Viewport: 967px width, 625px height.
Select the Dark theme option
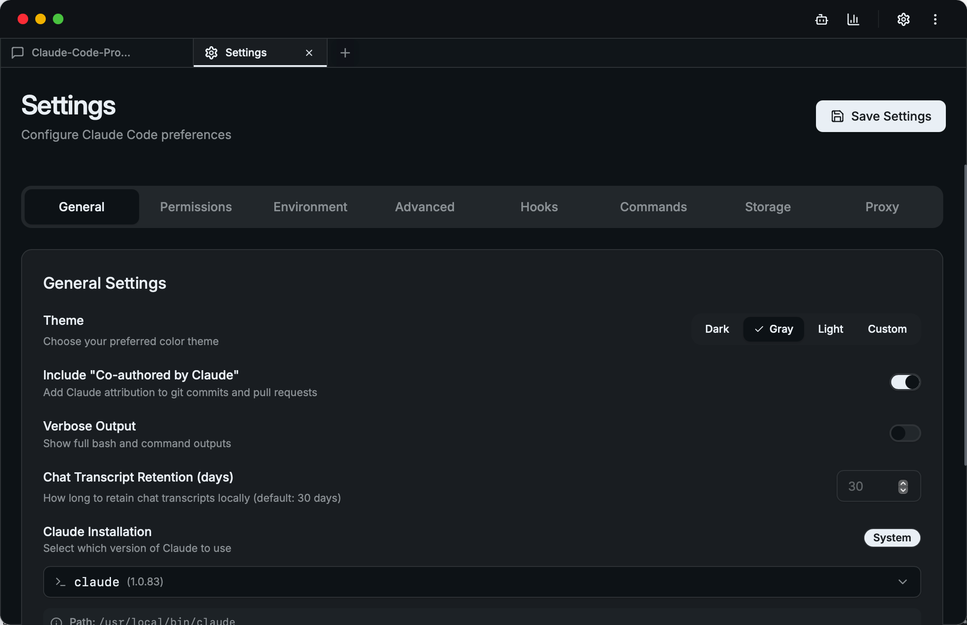pos(717,329)
